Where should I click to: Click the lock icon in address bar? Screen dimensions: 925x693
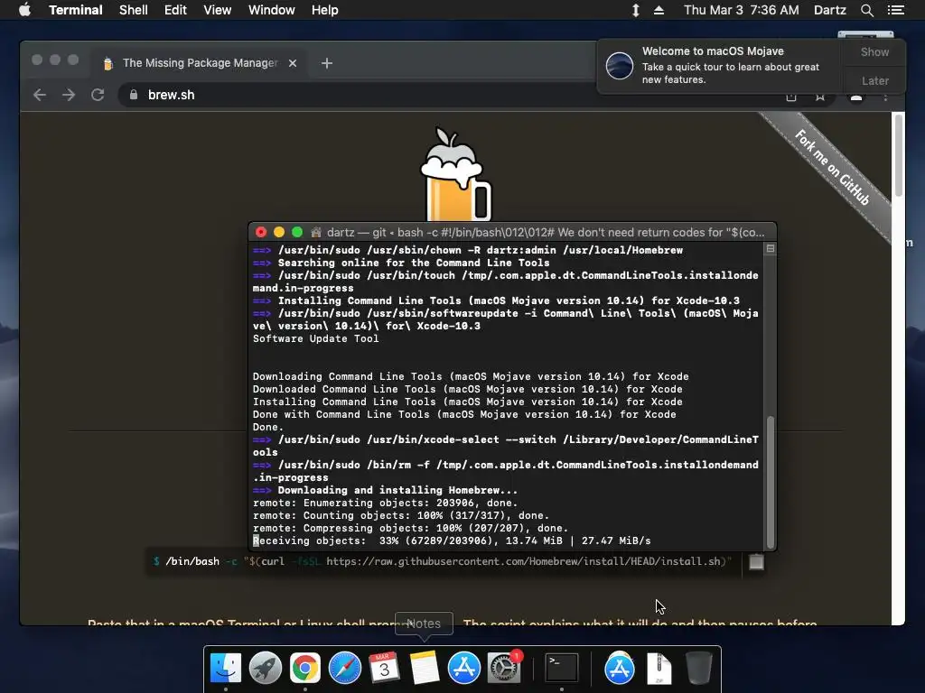(x=134, y=95)
